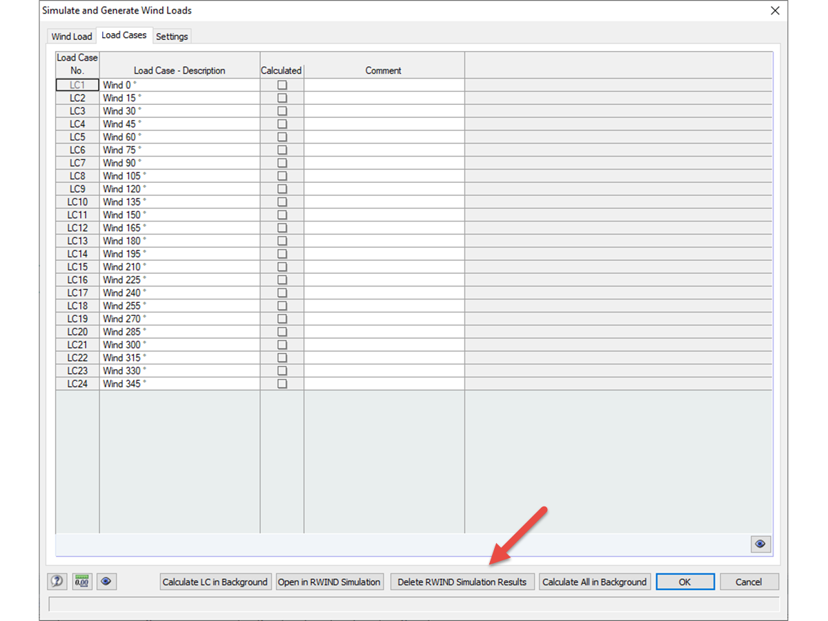Cancel the wind load dialog
Screen dimensions: 828x621
click(749, 582)
